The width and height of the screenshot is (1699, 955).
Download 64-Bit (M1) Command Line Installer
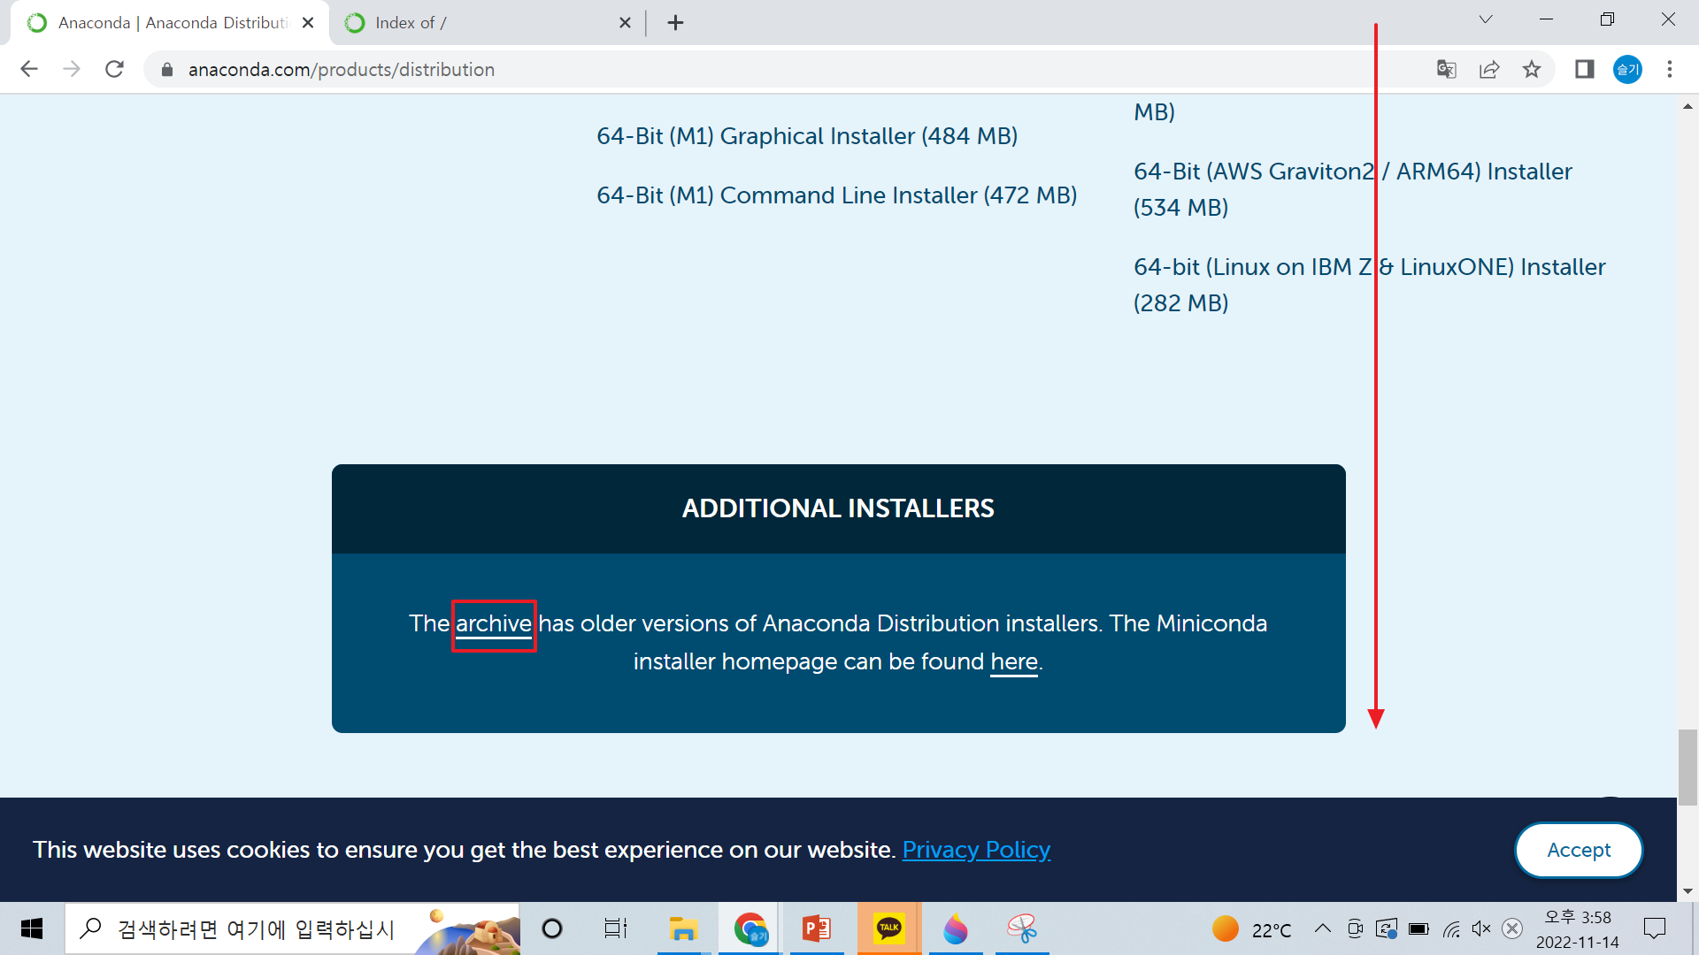click(x=837, y=195)
